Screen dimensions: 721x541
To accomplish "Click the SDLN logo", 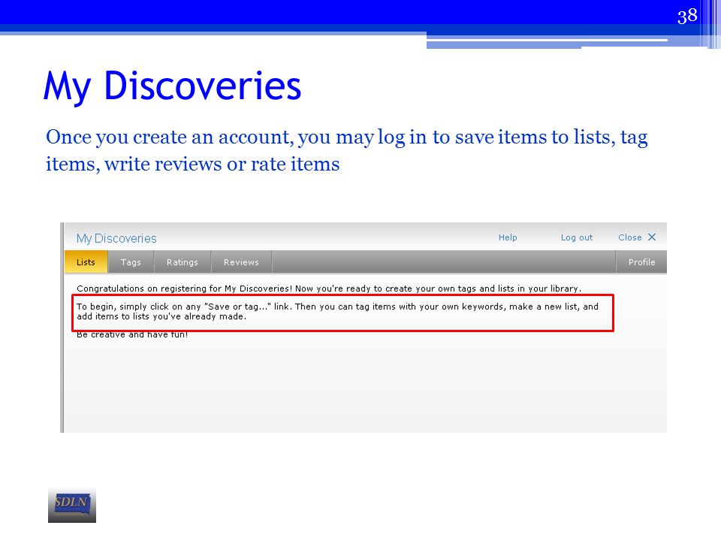I will [x=72, y=505].
